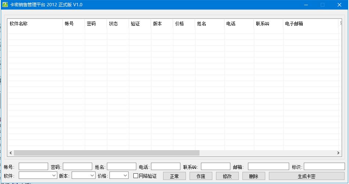
Task: Click the 联系QQ column header
Action: (268, 24)
